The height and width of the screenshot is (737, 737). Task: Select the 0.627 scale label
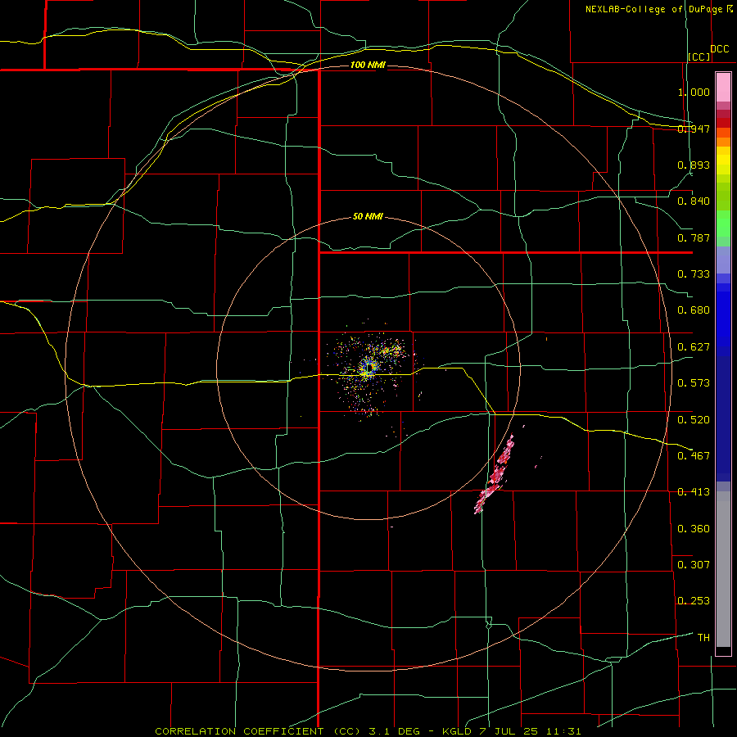(x=694, y=347)
